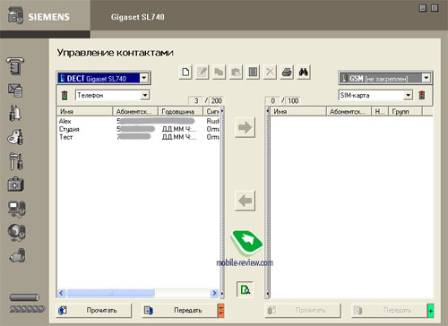The height and width of the screenshot is (326, 448).
Task: Sort the left list by Имя column
Action: (x=85, y=111)
